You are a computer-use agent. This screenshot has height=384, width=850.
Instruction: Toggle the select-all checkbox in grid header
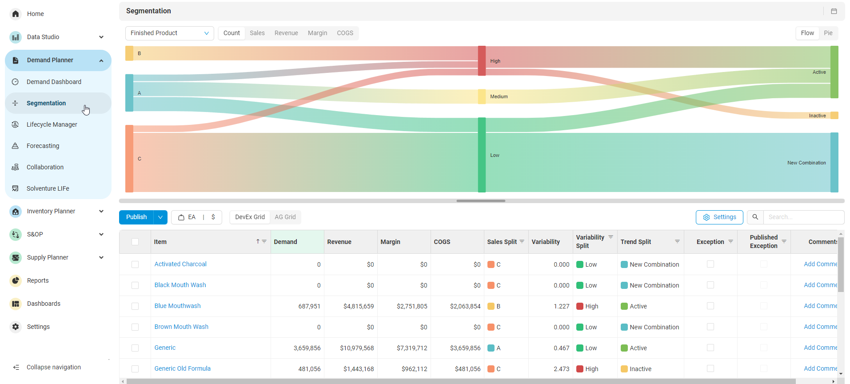[x=135, y=242]
